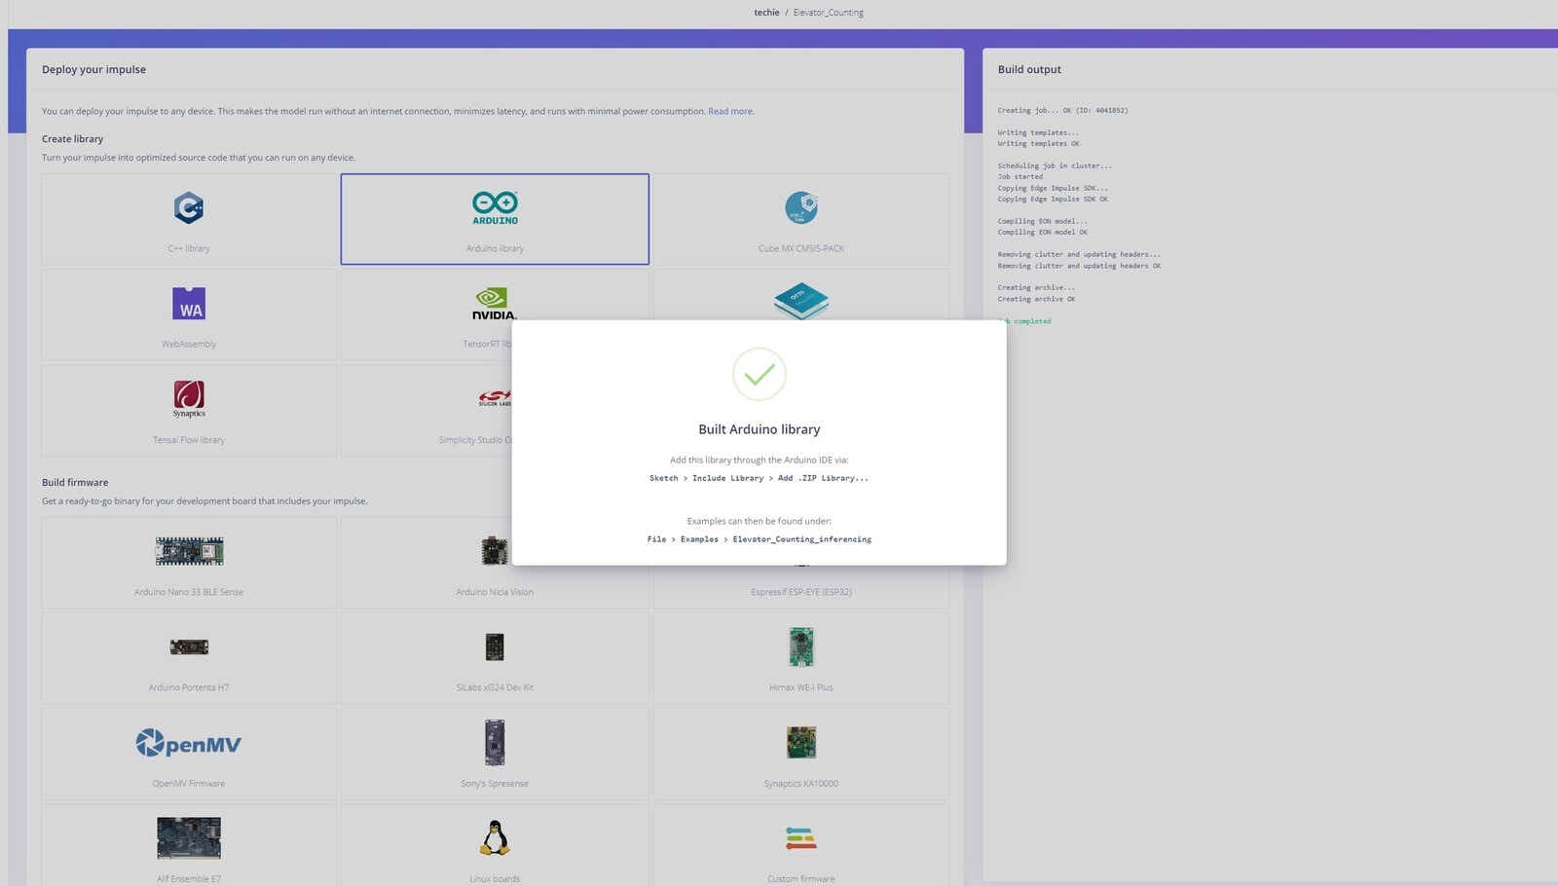Choose the Alif Ensemble E7 board image

(x=189, y=838)
